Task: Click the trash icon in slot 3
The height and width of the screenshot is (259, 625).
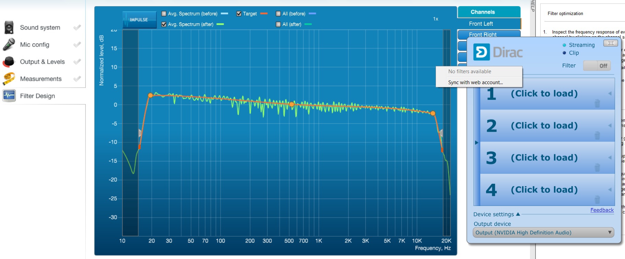Action: tap(597, 167)
